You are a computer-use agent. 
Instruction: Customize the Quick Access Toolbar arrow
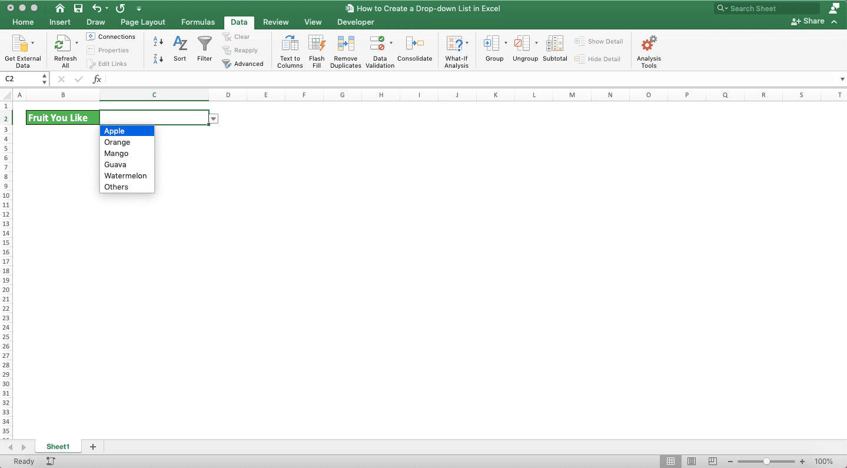[x=139, y=9]
